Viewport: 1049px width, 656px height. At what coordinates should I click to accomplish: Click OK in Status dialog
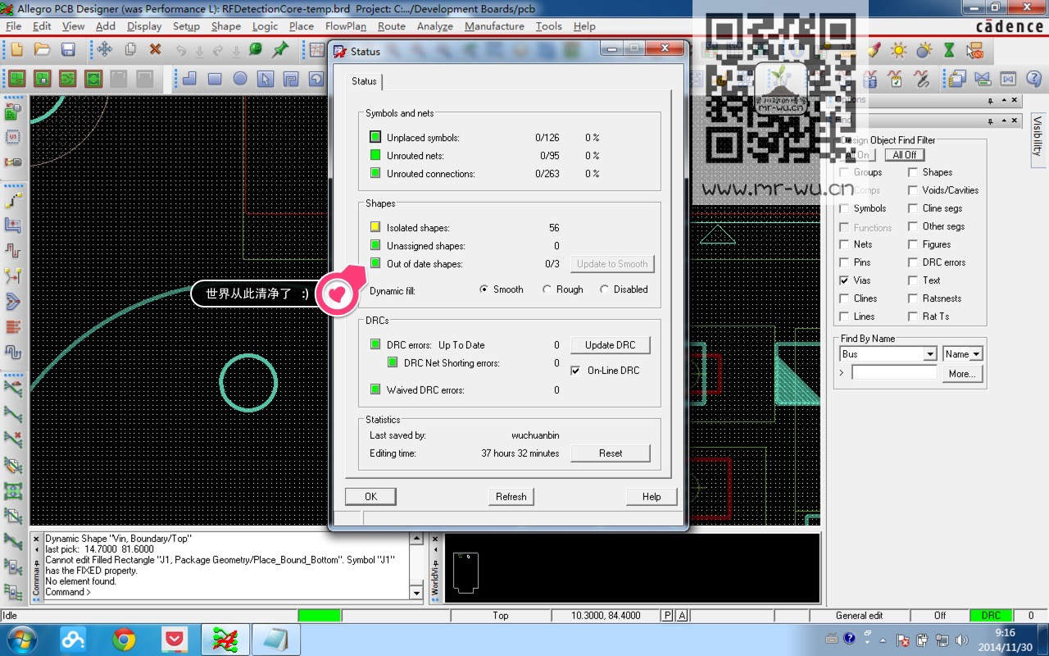(370, 497)
